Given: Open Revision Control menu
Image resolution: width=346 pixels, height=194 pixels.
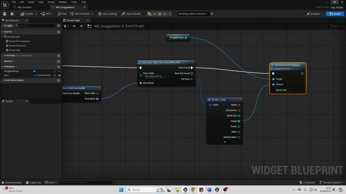Looking at the screenshot, I should [331, 183].
